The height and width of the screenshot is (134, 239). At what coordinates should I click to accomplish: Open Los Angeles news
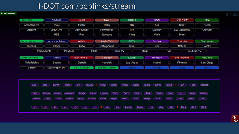[x=182, y=58]
